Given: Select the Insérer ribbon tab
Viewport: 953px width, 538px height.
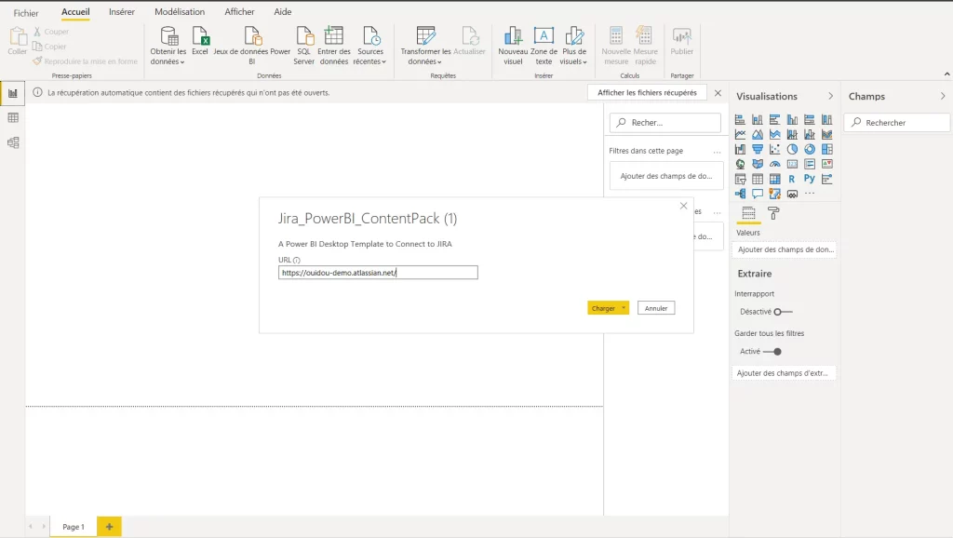Looking at the screenshot, I should coord(122,11).
